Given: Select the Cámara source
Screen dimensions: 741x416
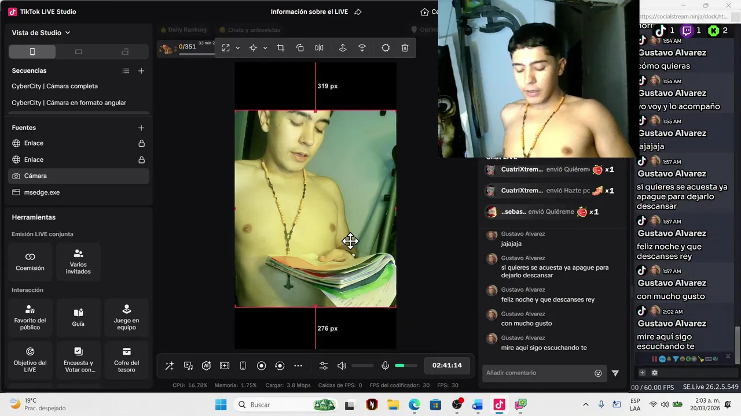Looking at the screenshot, I should click(x=79, y=176).
